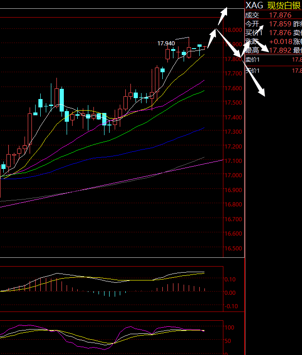Select the 17.859 opening price value

coord(280,24)
